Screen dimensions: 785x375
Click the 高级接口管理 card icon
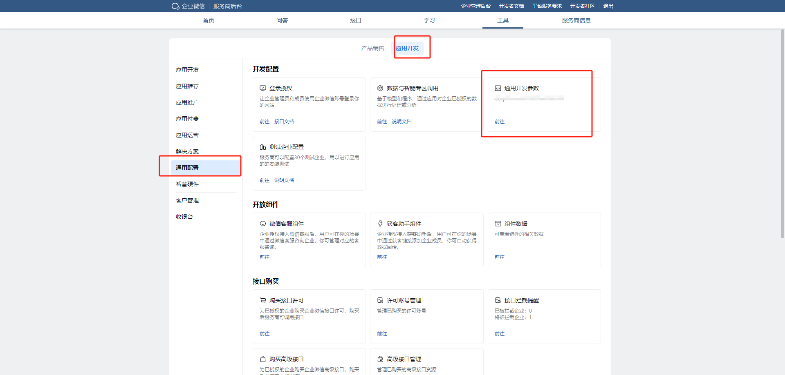coord(380,359)
